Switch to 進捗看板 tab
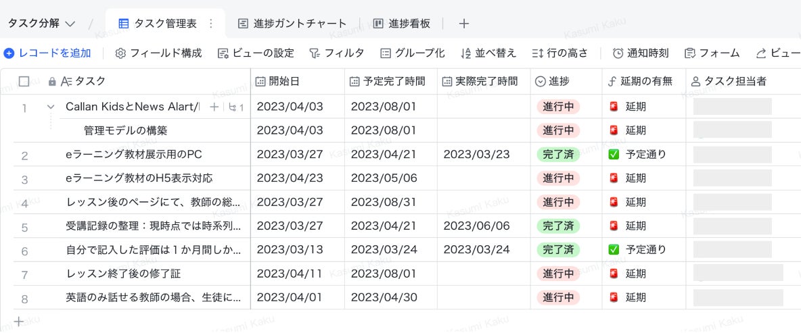Viewport: 803px width, 333px height. pyautogui.click(x=402, y=24)
